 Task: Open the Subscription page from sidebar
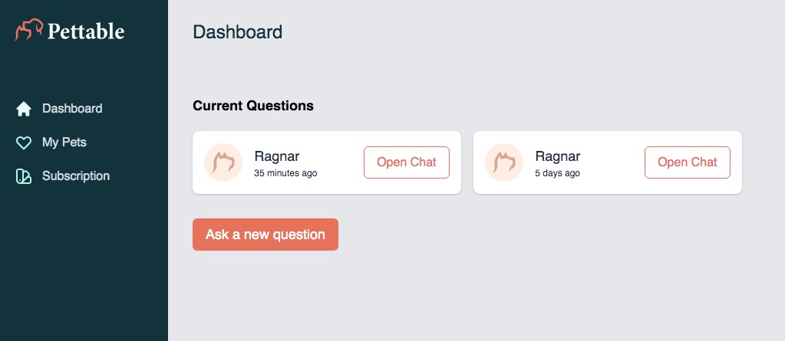click(76, 176)
